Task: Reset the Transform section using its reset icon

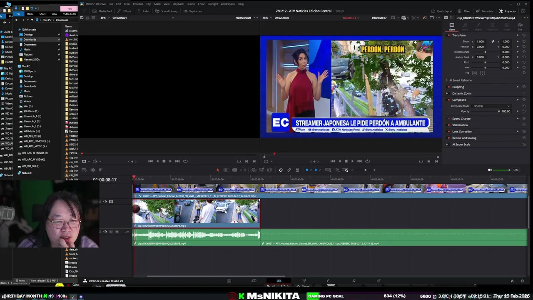Action: tap(524, 35)
